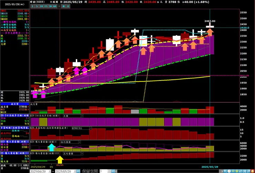This screenshot has height=173, width=255.
Task: Click the 快 2355.71 value row
Action: [x=14, y=36]
